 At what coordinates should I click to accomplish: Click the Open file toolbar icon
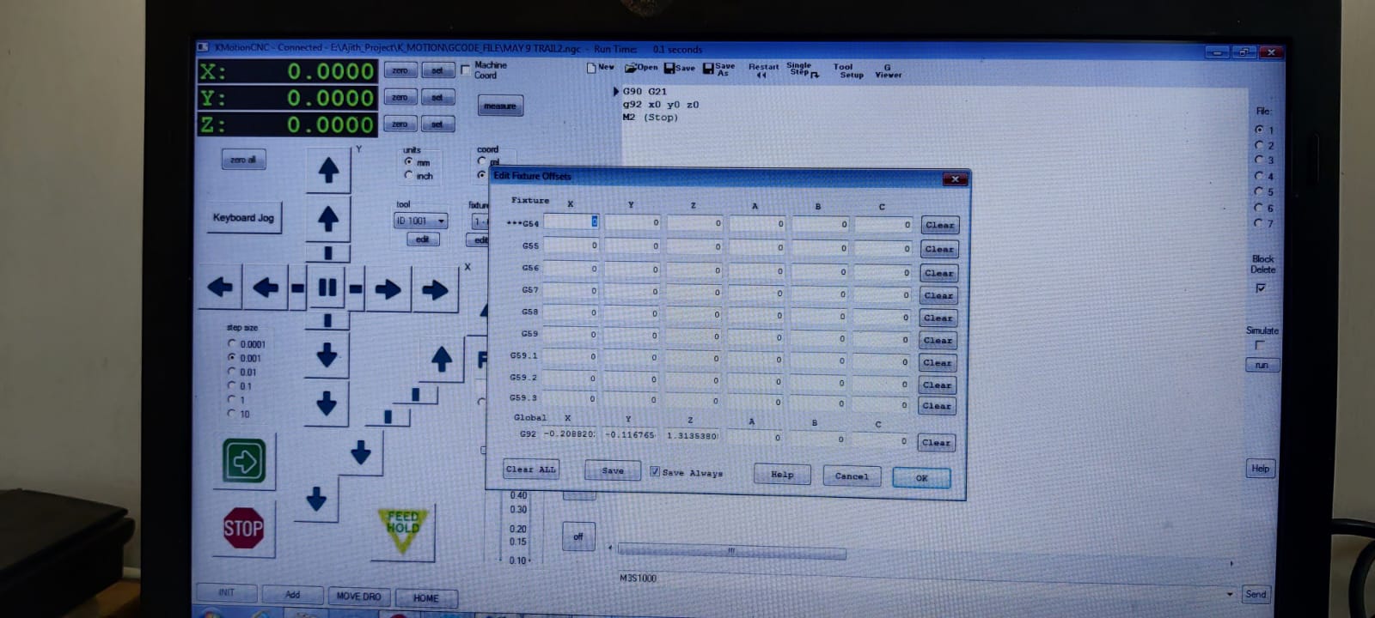pos(640,68)
